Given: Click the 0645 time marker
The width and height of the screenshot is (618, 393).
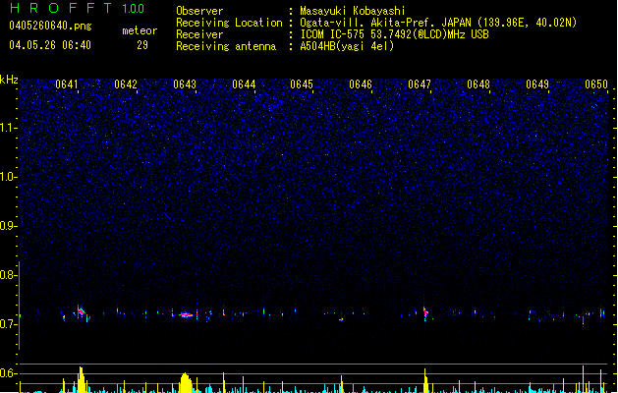Looking at the screenshot, I should (x=302, y=84).
